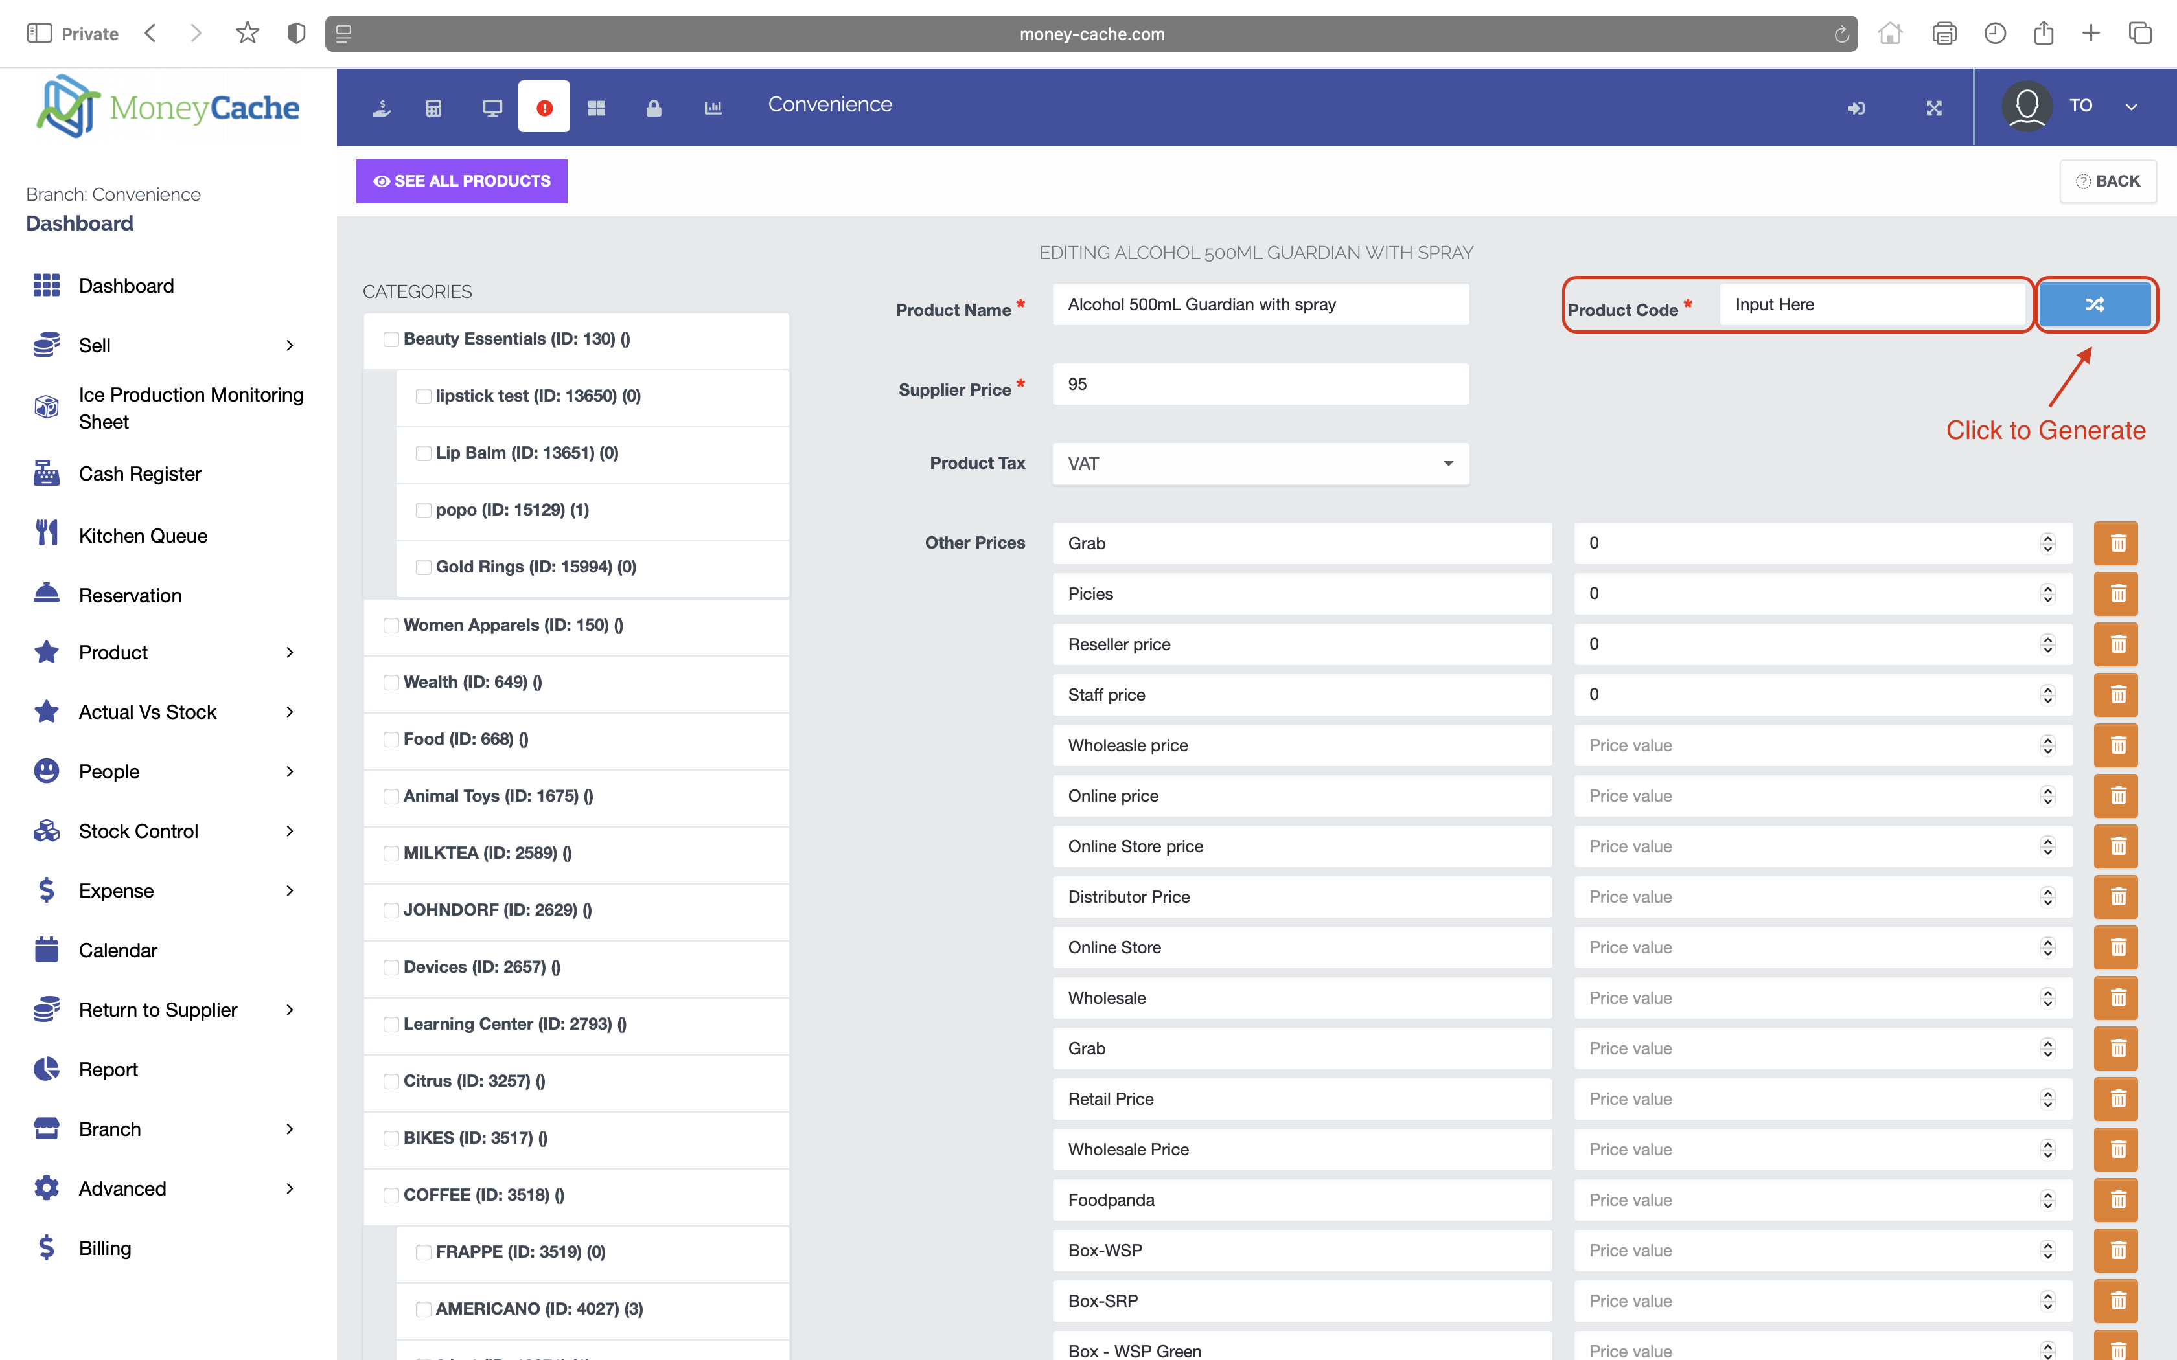Screen dimensions: 2177x1360
Task: Click the fullscreen expand icon in the header
Action: [1934, 107]
